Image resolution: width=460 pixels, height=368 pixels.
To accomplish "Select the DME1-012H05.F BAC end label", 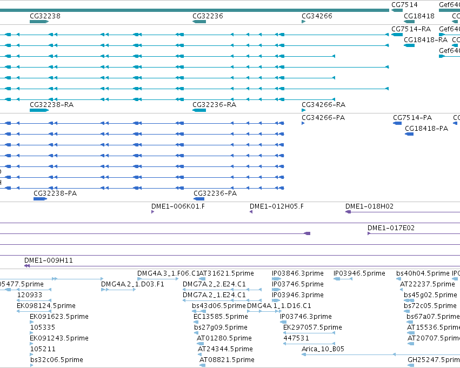I will (277, 206).
